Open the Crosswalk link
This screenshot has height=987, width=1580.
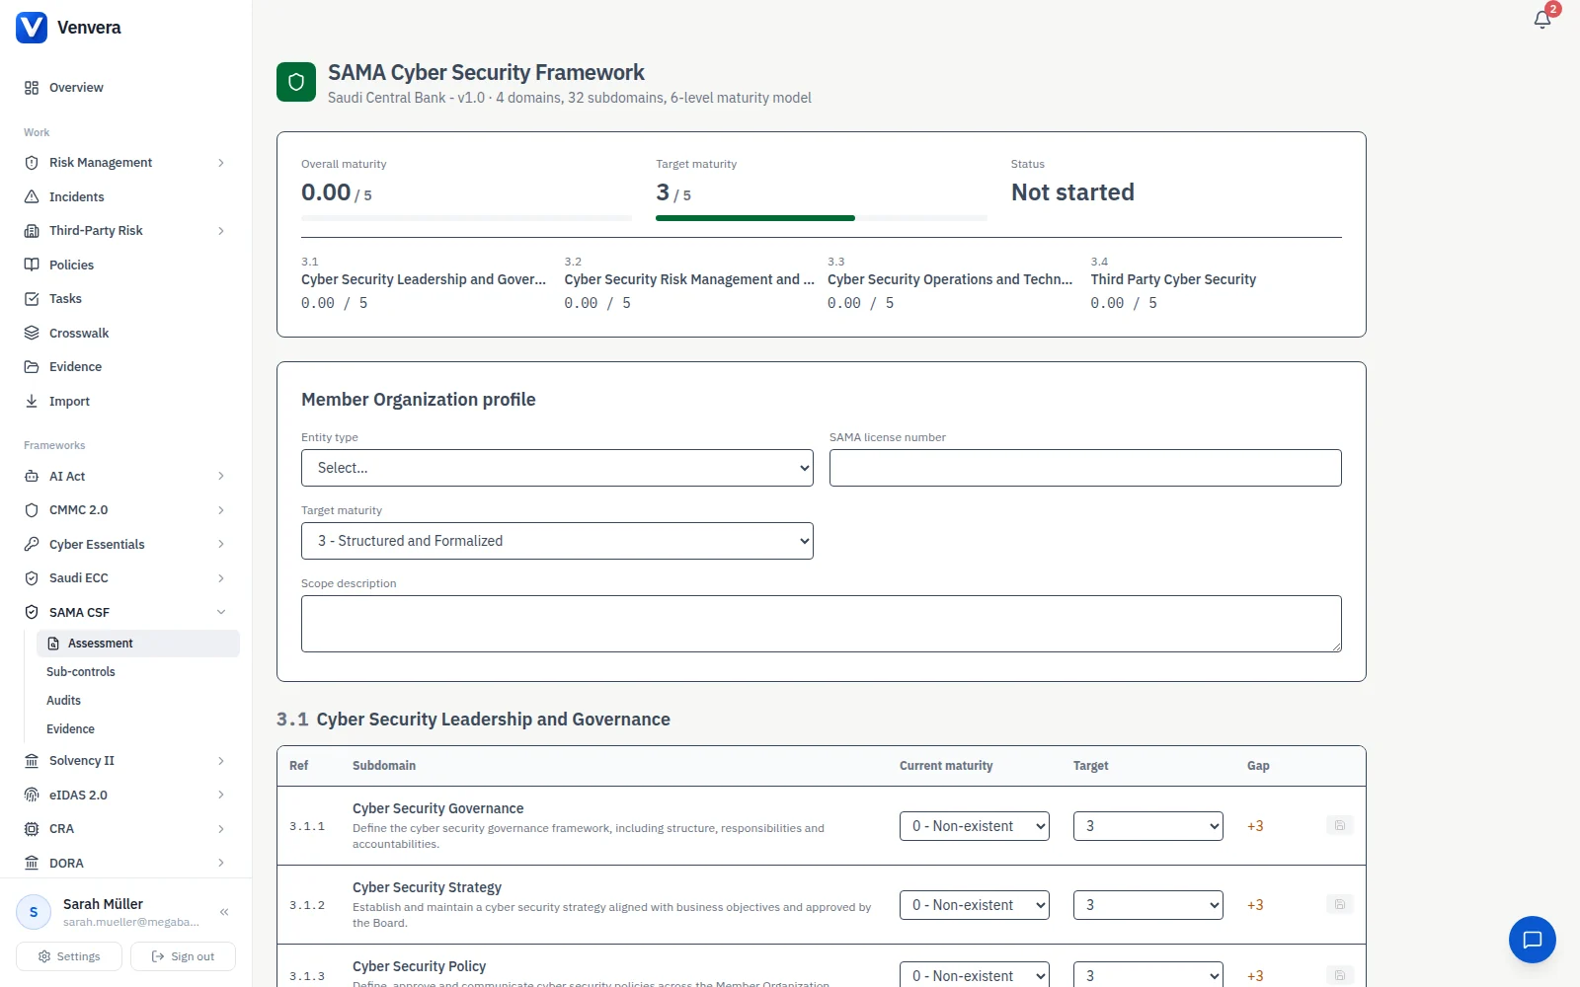click(126, 334)
